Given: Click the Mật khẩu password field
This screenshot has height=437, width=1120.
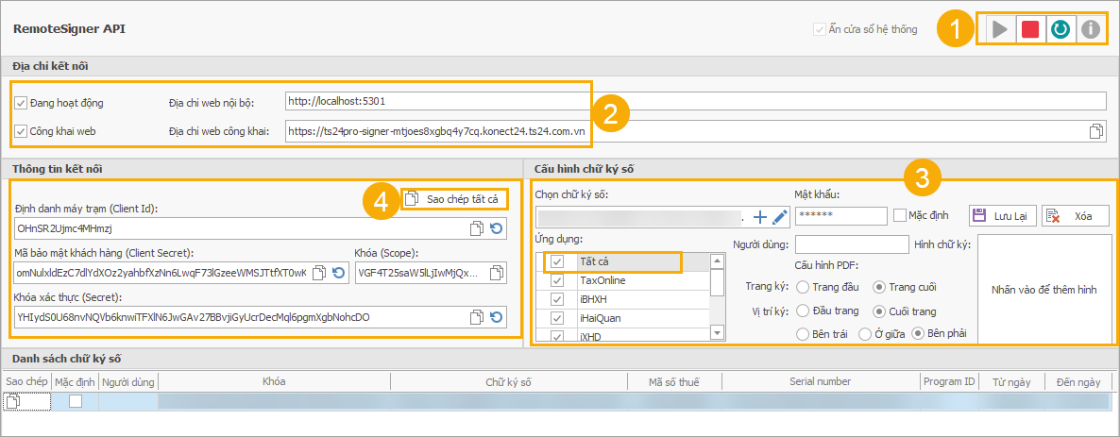Looking at the screenshot, I should pyautogui.click(x=840, y=215).
